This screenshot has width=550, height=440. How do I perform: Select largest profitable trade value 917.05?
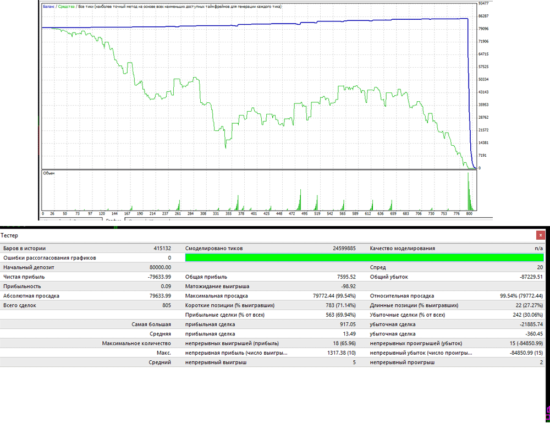pos(348,324)
